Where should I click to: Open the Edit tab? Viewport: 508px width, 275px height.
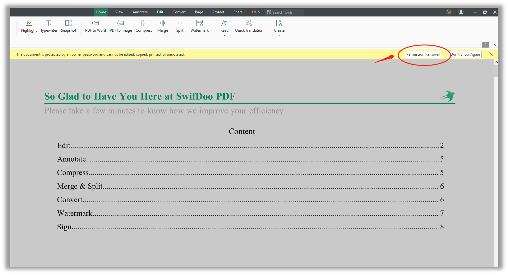pyautogui.click(x=160, y=12)
